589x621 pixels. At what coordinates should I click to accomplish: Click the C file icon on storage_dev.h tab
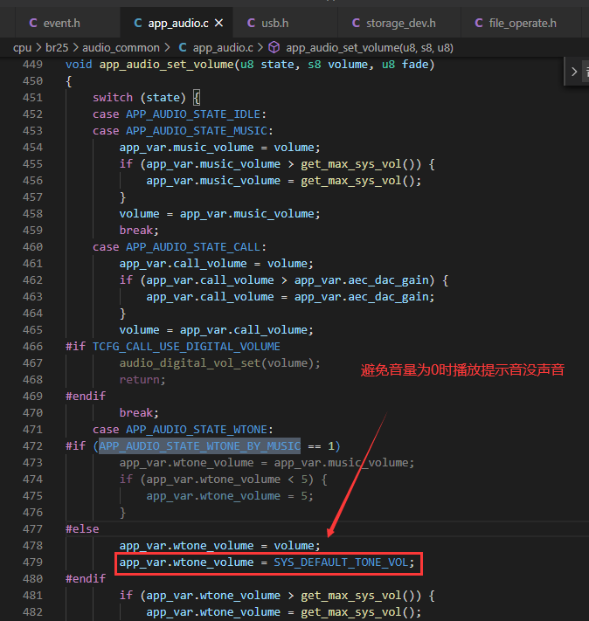tap(356, 24)
